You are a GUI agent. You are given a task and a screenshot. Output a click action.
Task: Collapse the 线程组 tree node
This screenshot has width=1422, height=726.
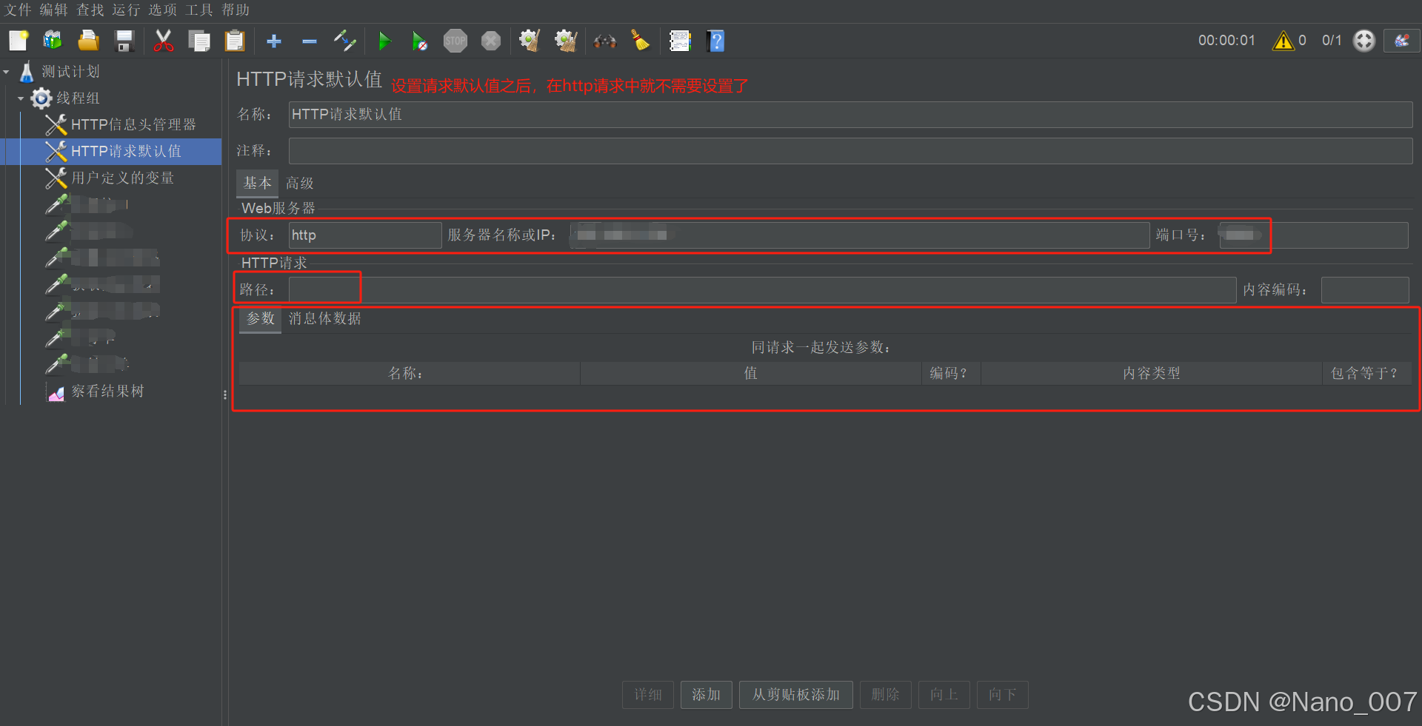point(21,98)
